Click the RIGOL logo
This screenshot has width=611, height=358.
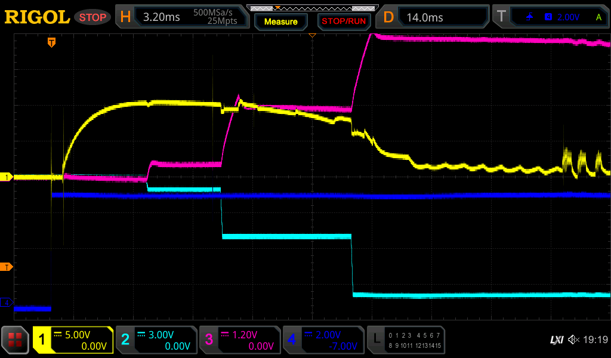click(37, 17)
